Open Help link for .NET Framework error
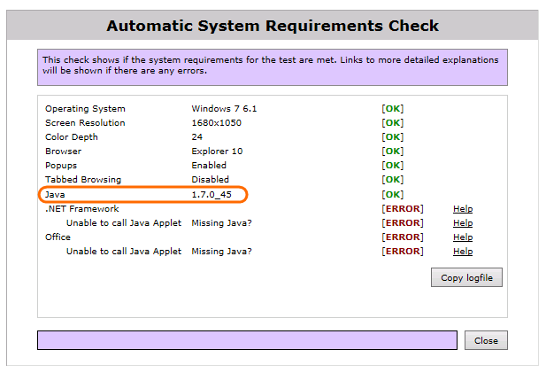Image resolution: width=546 pixels, height=373 pixels. [x=463, y=209]
